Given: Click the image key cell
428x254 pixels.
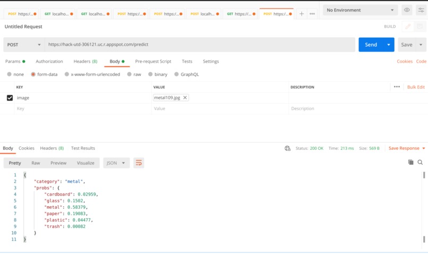Looking at the screenshot, I should click(83, 98).
